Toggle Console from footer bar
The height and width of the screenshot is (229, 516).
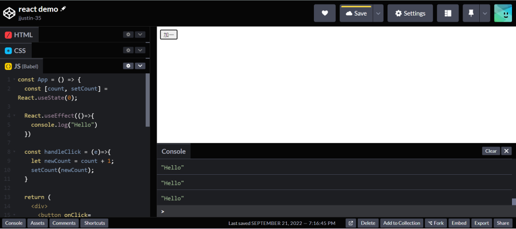(14, 223)
